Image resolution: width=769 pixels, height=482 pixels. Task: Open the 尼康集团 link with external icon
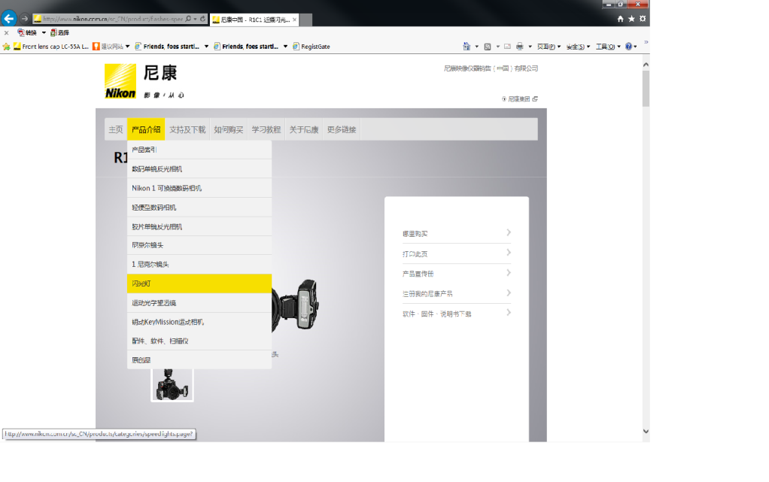[x=520, y=99]
